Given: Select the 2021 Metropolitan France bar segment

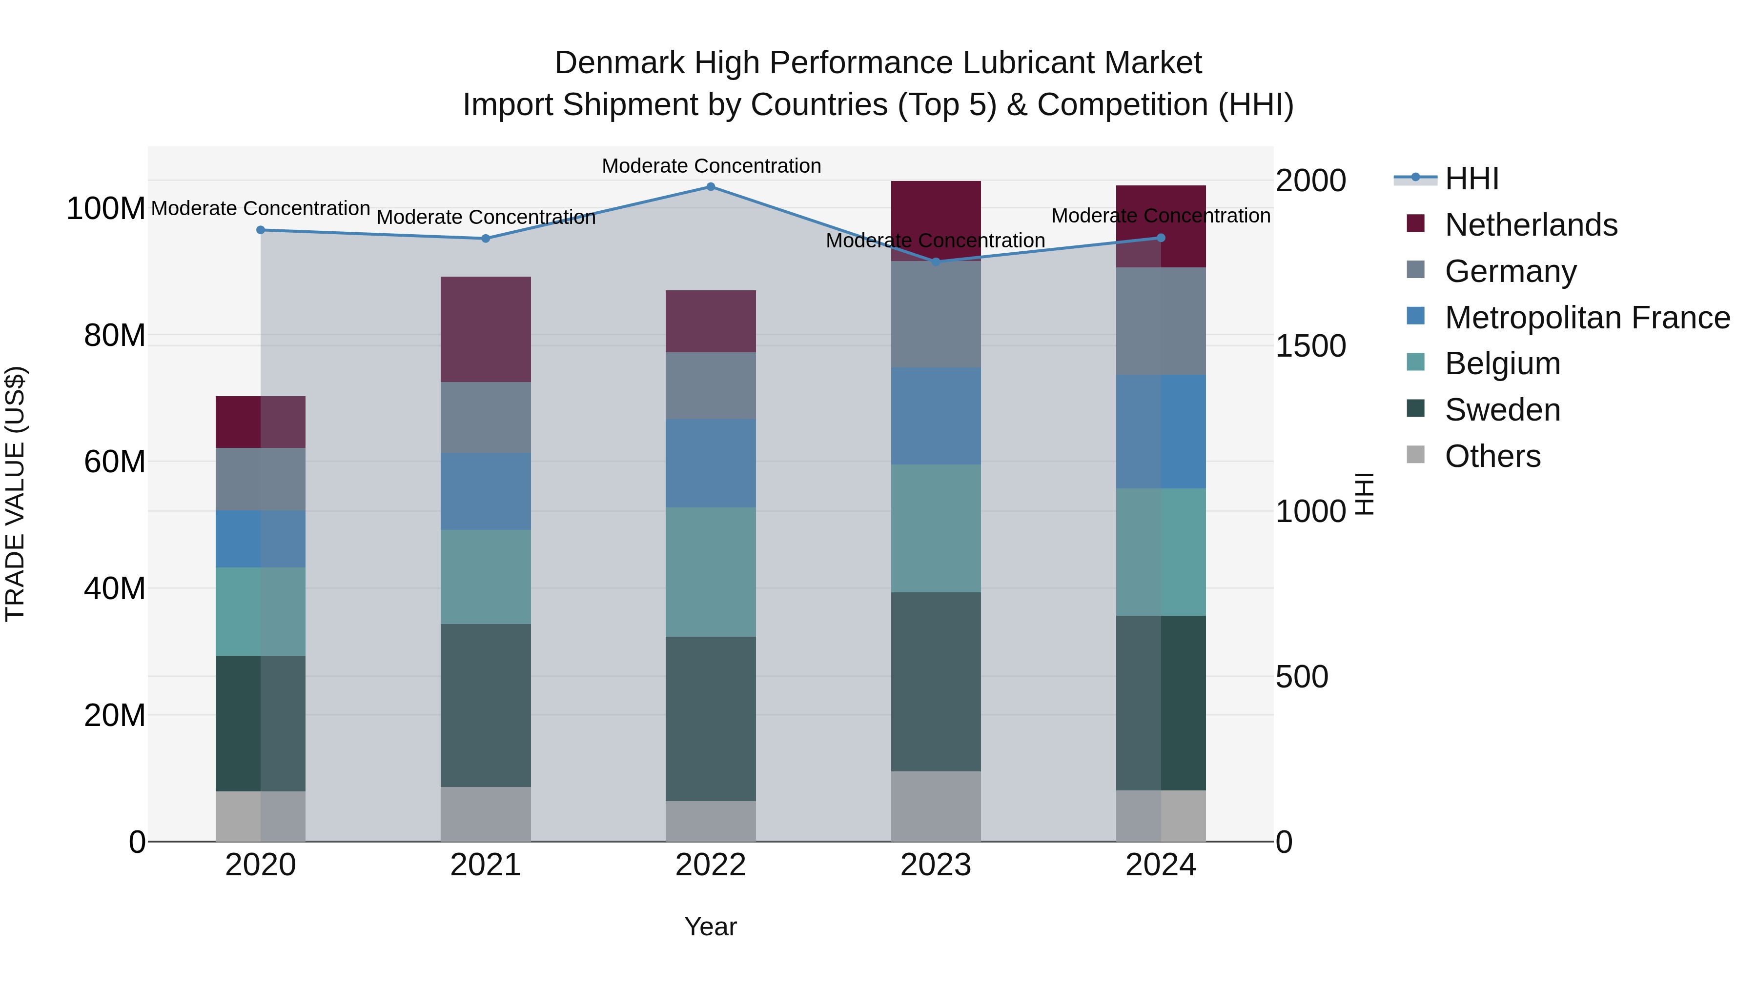Looking at the screenshot, I should (486, 491).
